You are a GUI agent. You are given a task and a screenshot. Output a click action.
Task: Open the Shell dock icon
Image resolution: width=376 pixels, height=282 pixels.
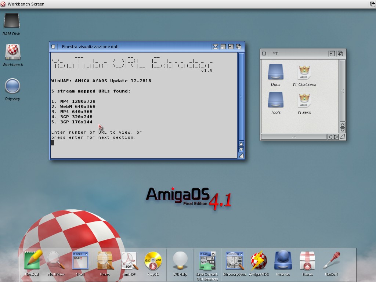pyautogui.click(x=80, y=261)
